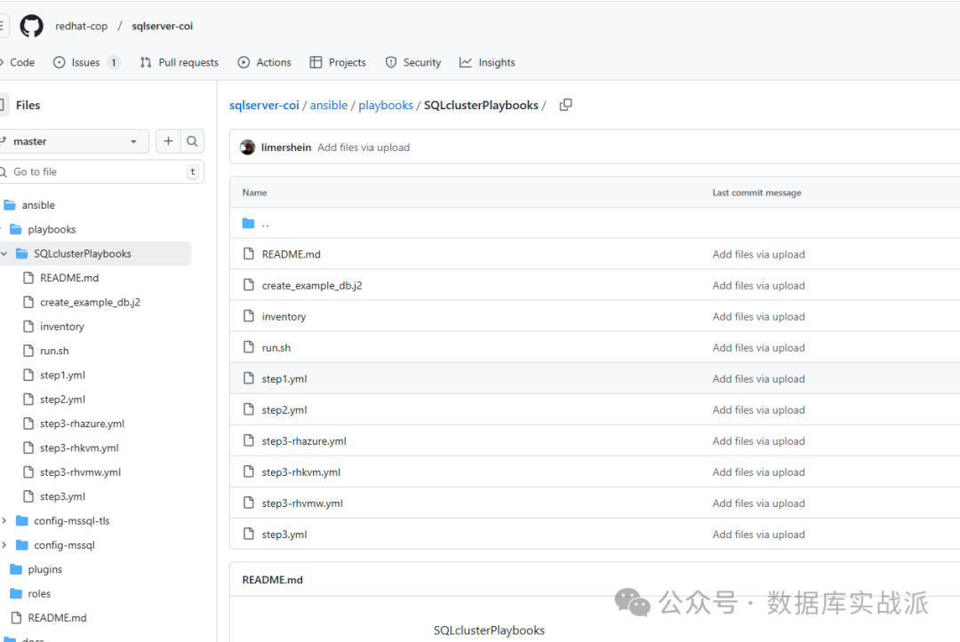Image resolution: width=960 pixels, height=642 pixels.
Task: Click the parent directory folder icon
Action: click(x=249, y=224)
